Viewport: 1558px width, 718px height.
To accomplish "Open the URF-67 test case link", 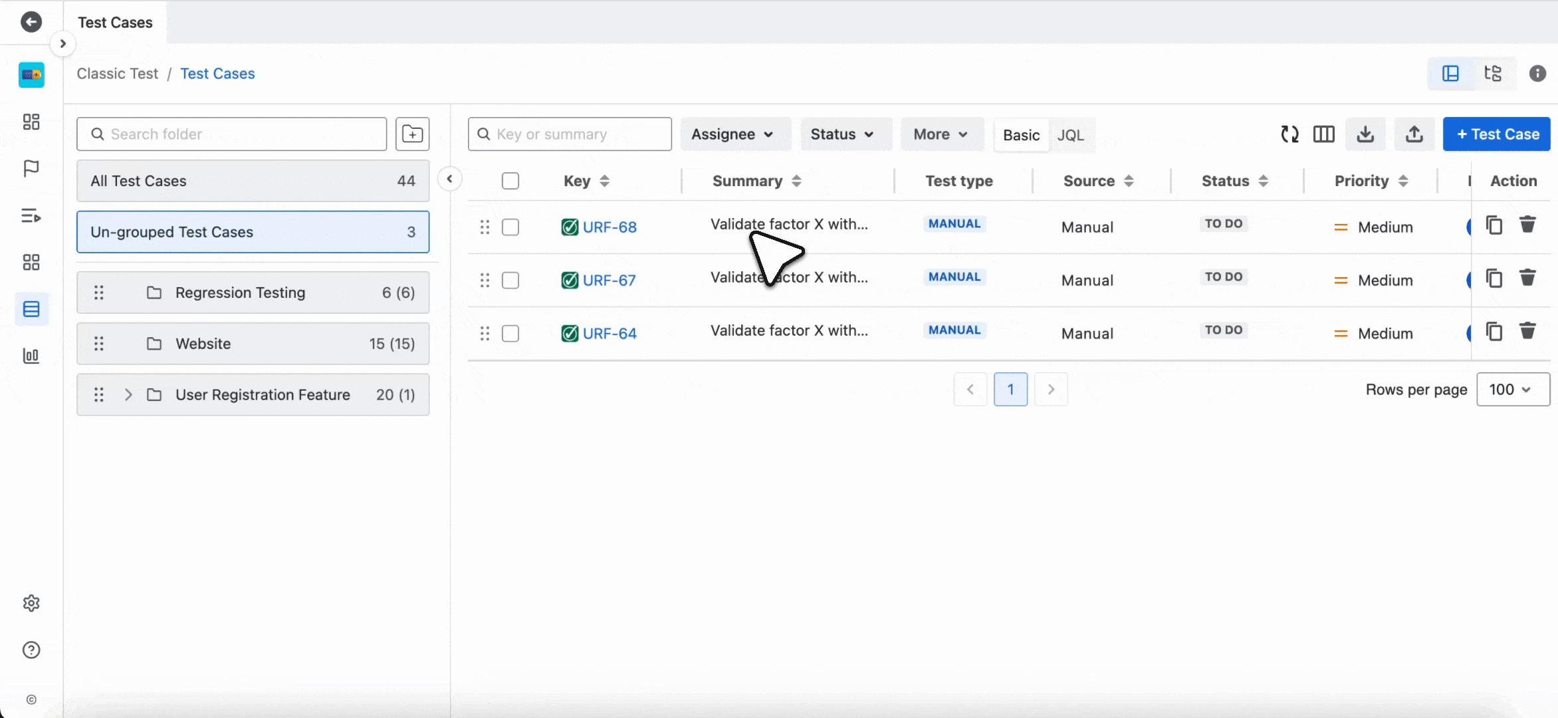I will coord(609,281).
